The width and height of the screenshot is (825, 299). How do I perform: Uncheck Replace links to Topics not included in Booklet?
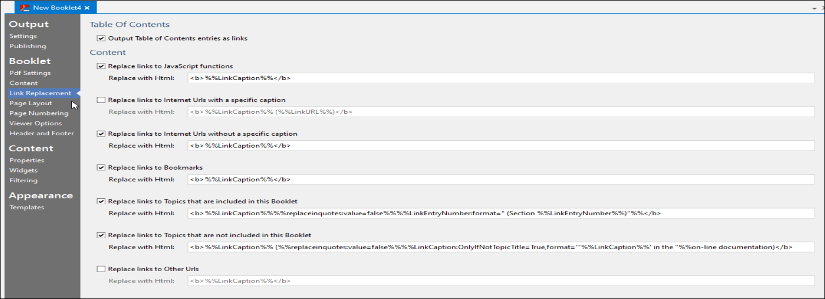click(x=101, y=235)
